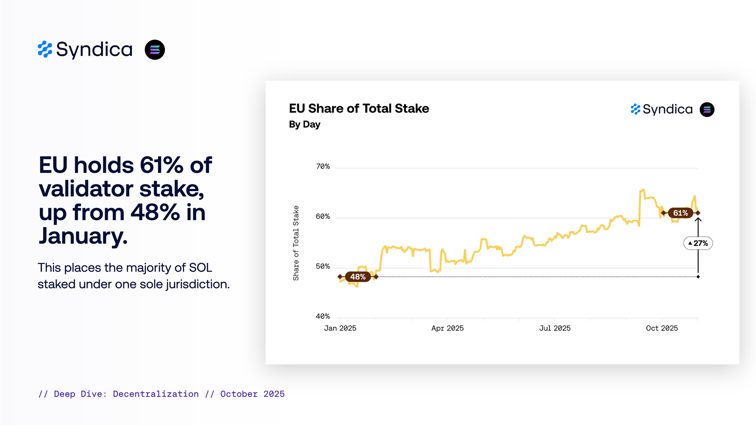Click the 70% y-axis label

[323, 167]
